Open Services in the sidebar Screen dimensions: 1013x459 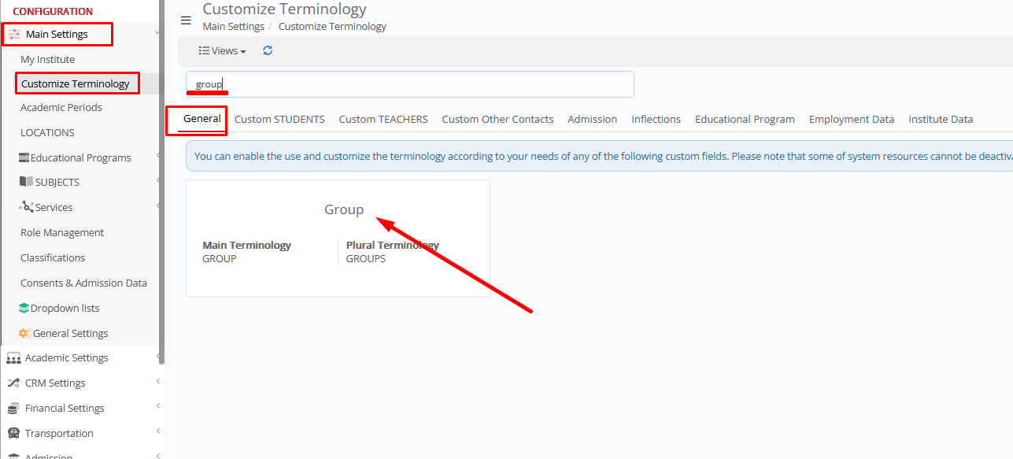pyautogui.click(x=53, y=207)
